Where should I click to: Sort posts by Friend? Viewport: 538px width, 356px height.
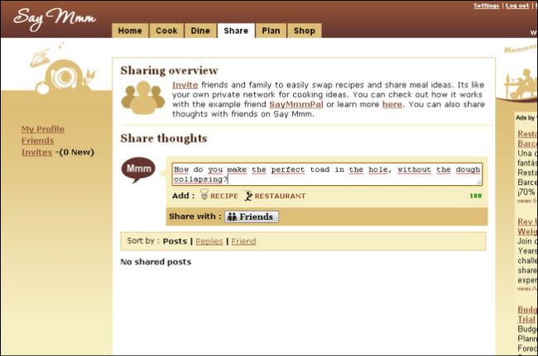tap(243, 241)
